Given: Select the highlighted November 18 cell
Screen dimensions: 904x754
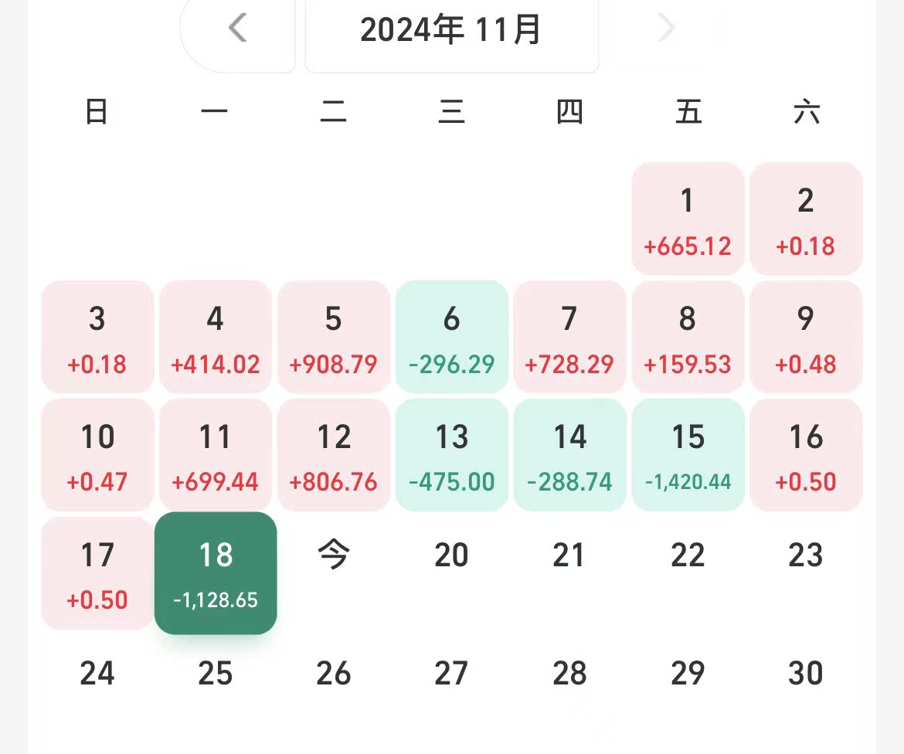Looking at the screenshot, I should click(215, 572).
